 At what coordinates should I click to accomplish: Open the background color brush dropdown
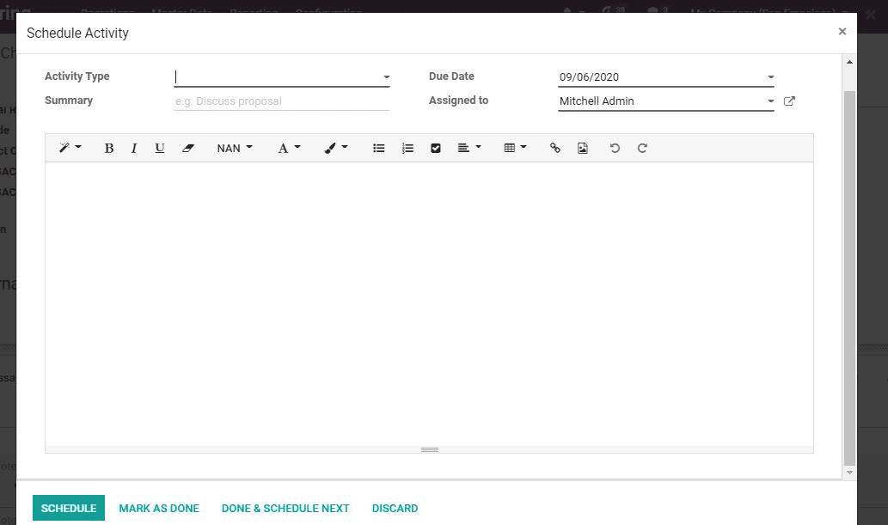pos(335,148)
